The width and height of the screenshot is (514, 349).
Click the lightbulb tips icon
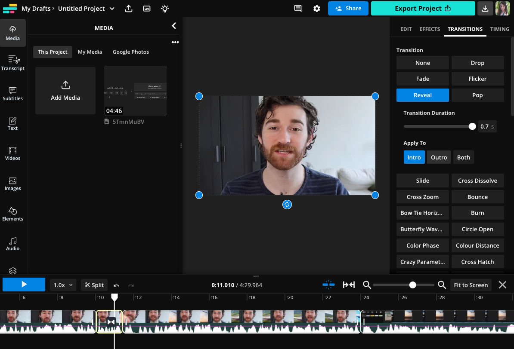click(164, 9)
